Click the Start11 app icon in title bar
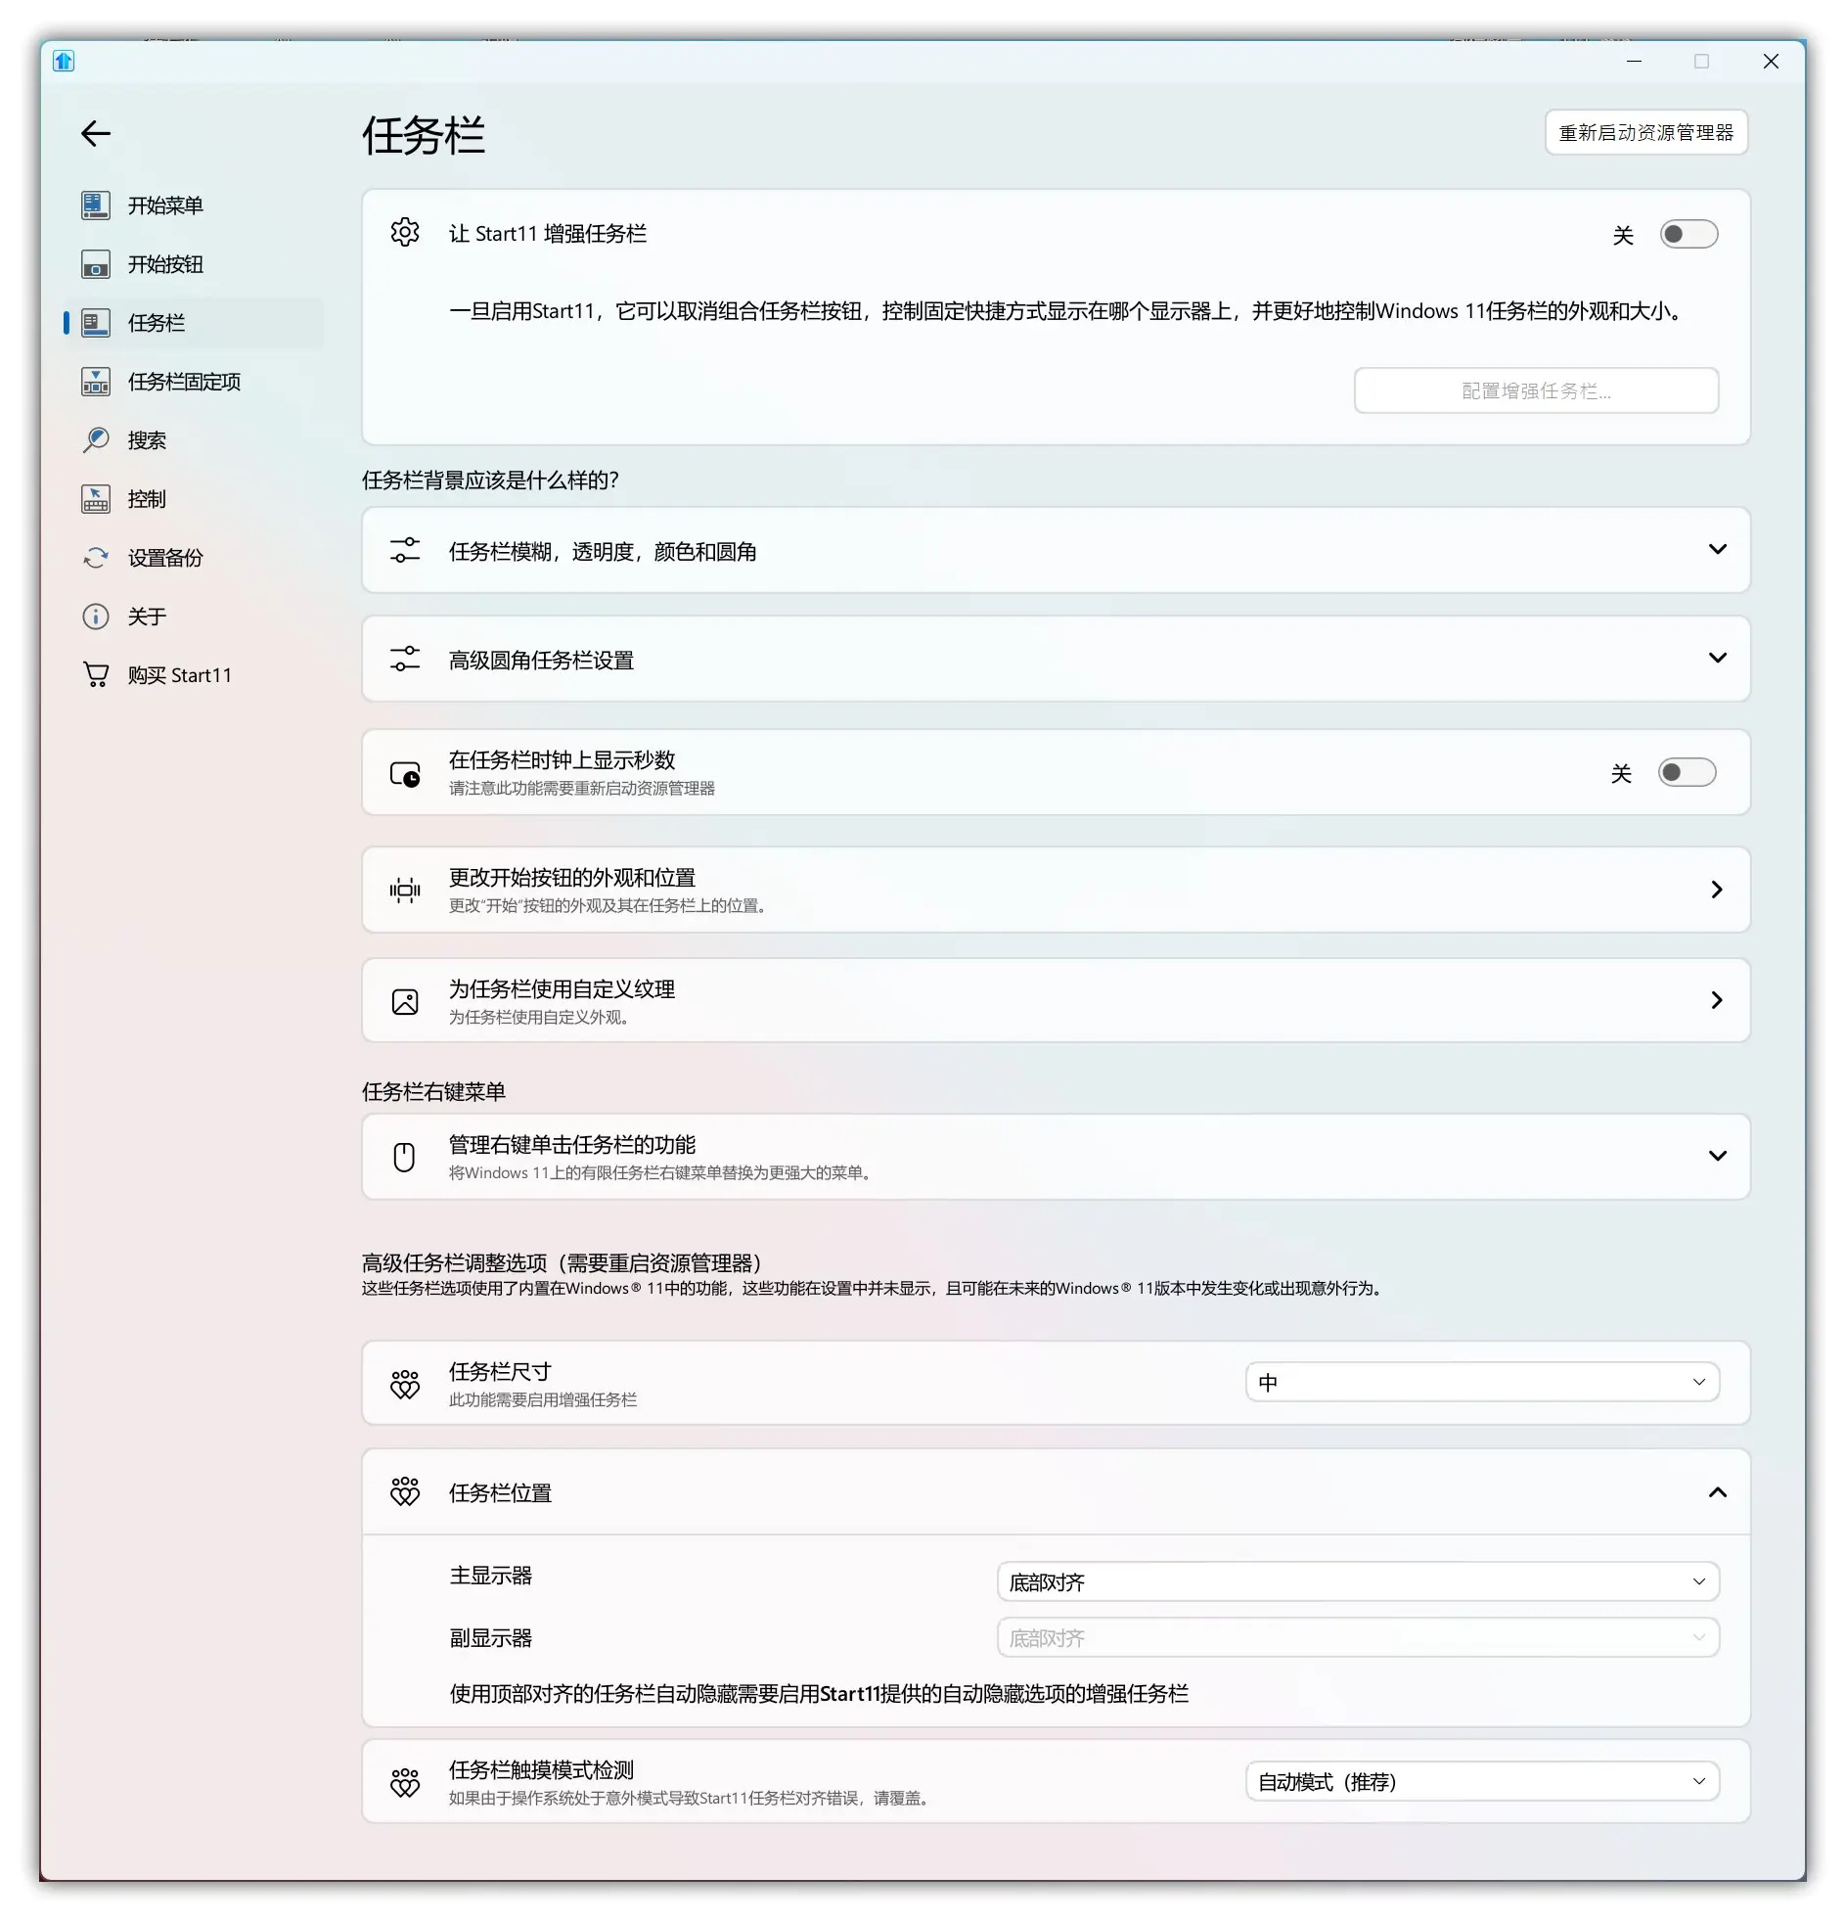Viewport: 1846px width, 1921px height. pyautogui.click(x=64, y=61)
